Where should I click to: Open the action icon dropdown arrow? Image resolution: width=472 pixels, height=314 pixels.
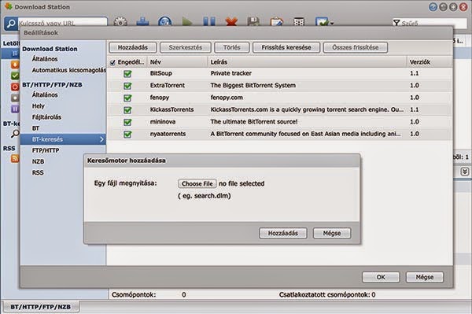[332, 23]
